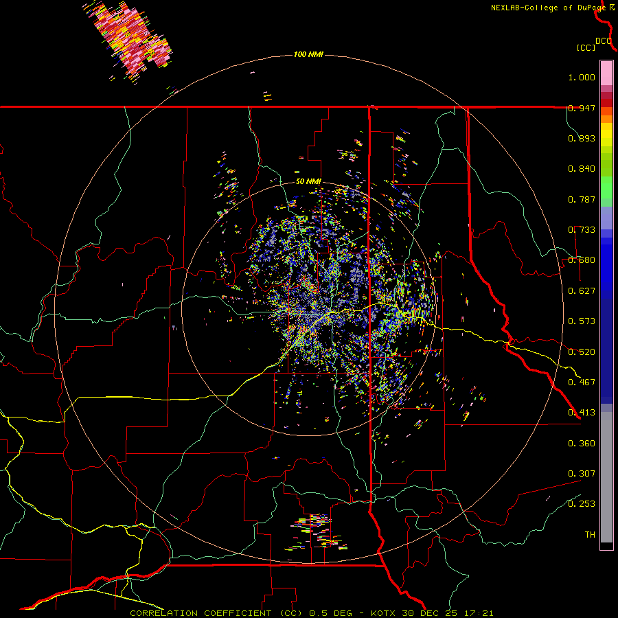
Task: Select the 0.947 legend value
Action: click(582, 108)
